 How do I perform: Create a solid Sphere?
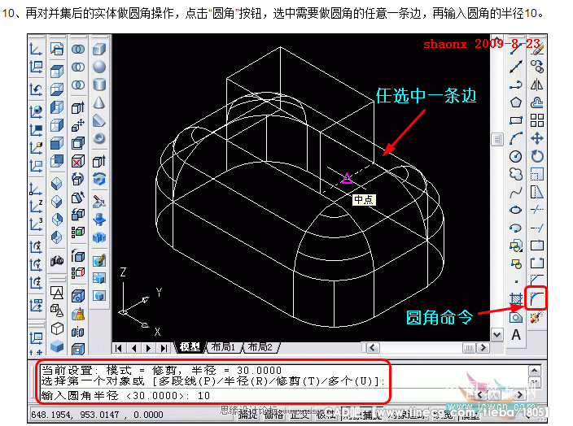[x=99, y=67]
